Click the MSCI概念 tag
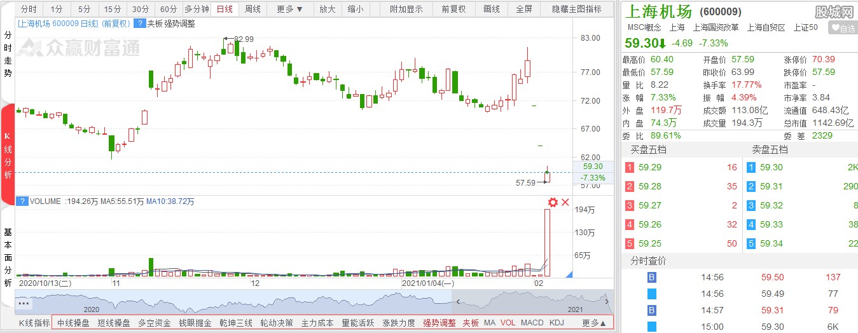The width and height of the screenshot is (858, 333). click(644, 27)
